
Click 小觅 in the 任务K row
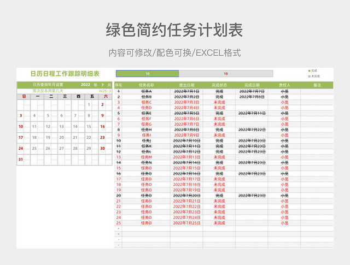(284, 146)
